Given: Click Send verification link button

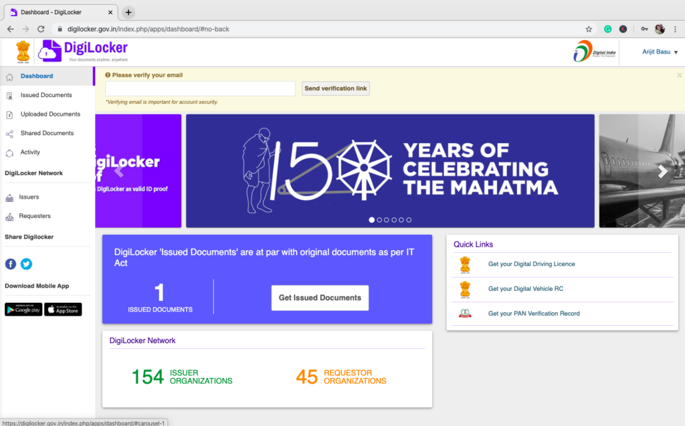Looking at the screenshot, I should (336, 88).
